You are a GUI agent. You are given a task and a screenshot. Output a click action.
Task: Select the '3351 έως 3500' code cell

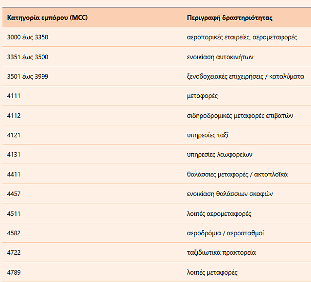click(28, 57)
